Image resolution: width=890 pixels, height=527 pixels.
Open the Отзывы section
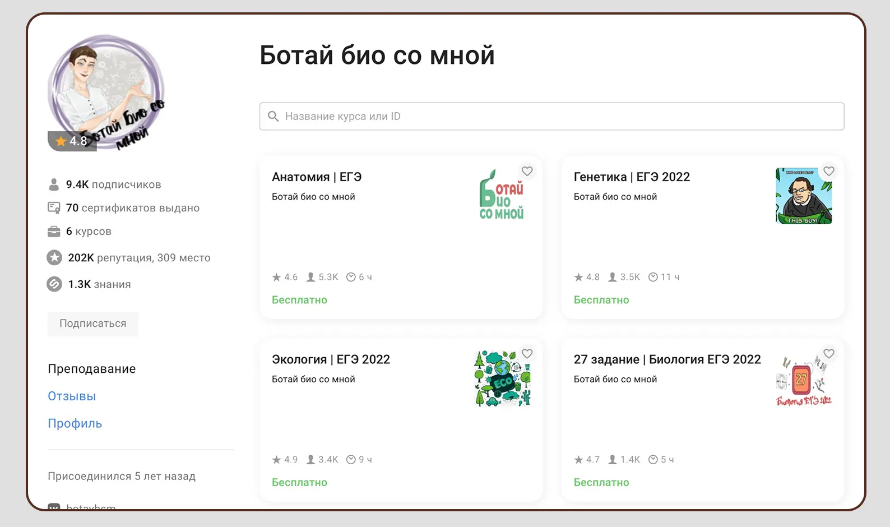[72, 396]
